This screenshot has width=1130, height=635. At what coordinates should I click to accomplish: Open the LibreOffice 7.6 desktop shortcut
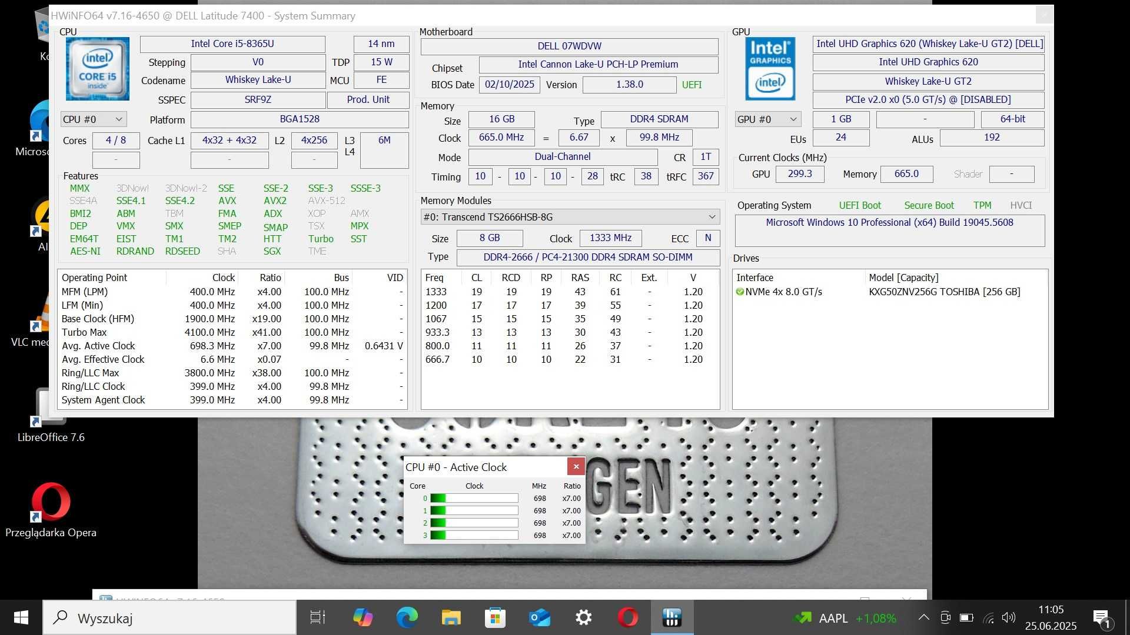pos(51,415)
